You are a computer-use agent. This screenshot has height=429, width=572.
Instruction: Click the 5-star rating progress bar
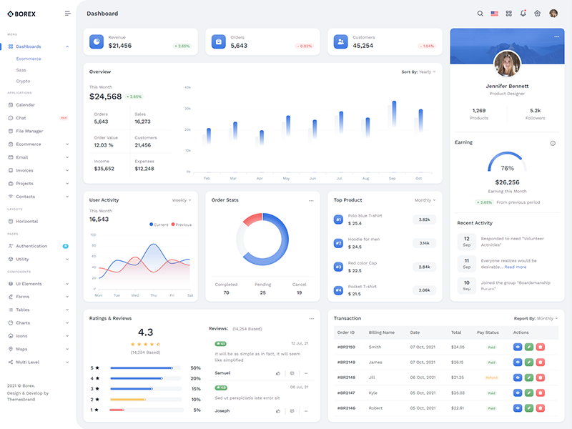pyautogui.click(x=142, y=368)
